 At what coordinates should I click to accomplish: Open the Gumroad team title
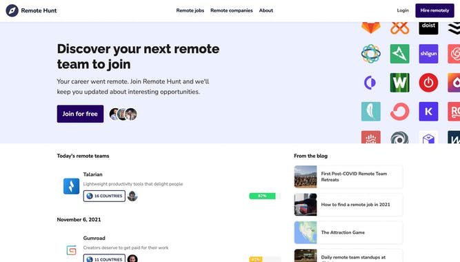tap(94, 238)
